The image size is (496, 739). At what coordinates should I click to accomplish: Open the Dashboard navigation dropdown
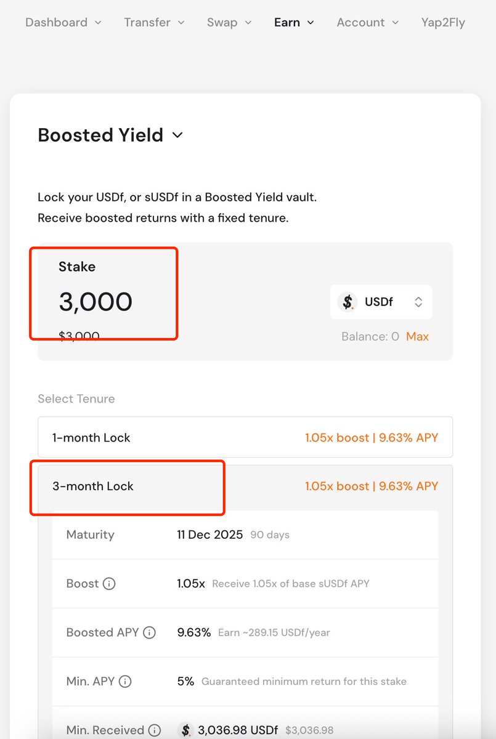63,23
